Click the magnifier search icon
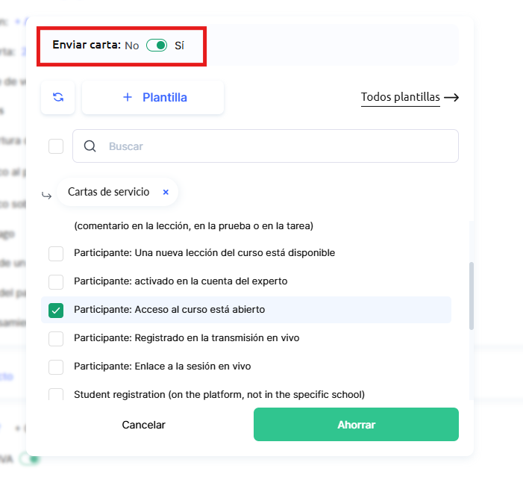The width and height of the screenshot is (523, 480). (90, 146)
